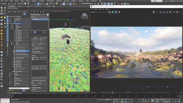This screenshot has height=103, width=183.
Task: Open the Render menu in V-Ray Frame Buffer
Action: click(x=95, y=9)
